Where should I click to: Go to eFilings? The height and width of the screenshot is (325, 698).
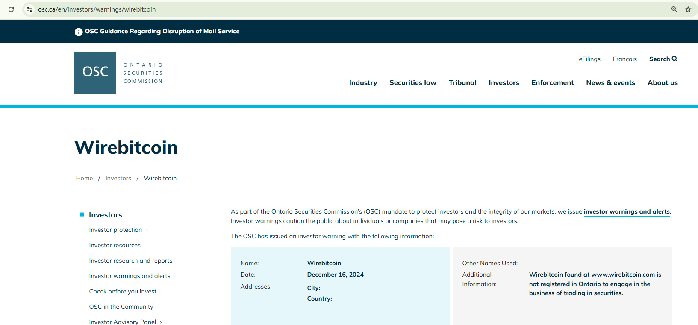[590, 59]
